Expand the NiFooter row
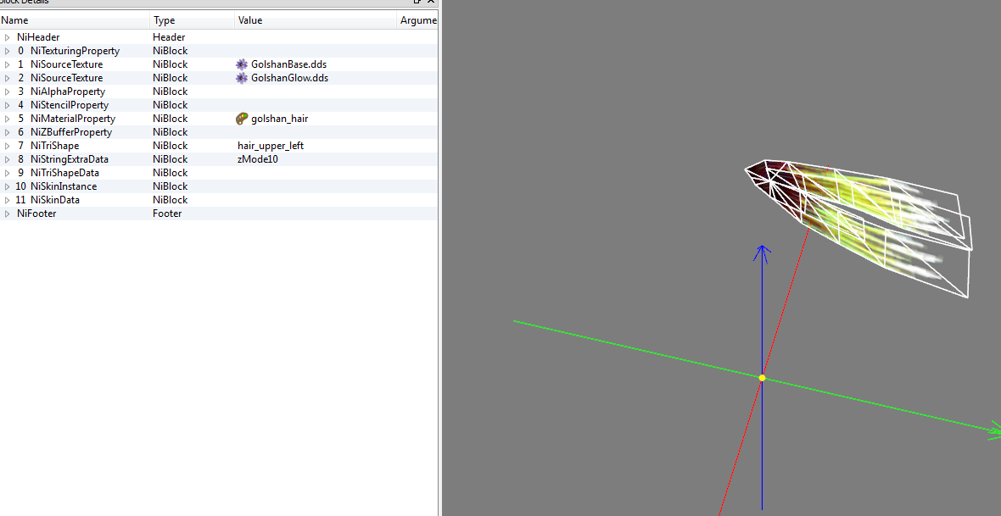The height and width of the screenshot is (516, 1001). point(7,214)
